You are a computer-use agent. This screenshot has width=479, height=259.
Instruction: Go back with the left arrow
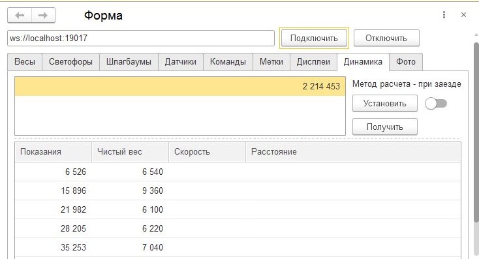tap(20, 15)
